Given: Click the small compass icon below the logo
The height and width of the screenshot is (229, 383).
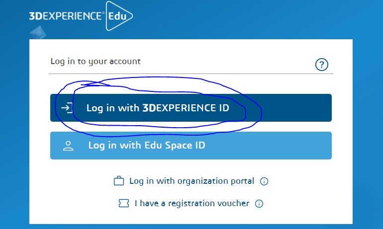Looking at the screenshot, I should coord(38,33).
